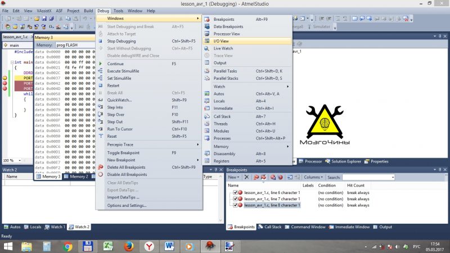Open Chrome from the taskbar
Screen dimensions: 450x253
[x=67, y=246]
